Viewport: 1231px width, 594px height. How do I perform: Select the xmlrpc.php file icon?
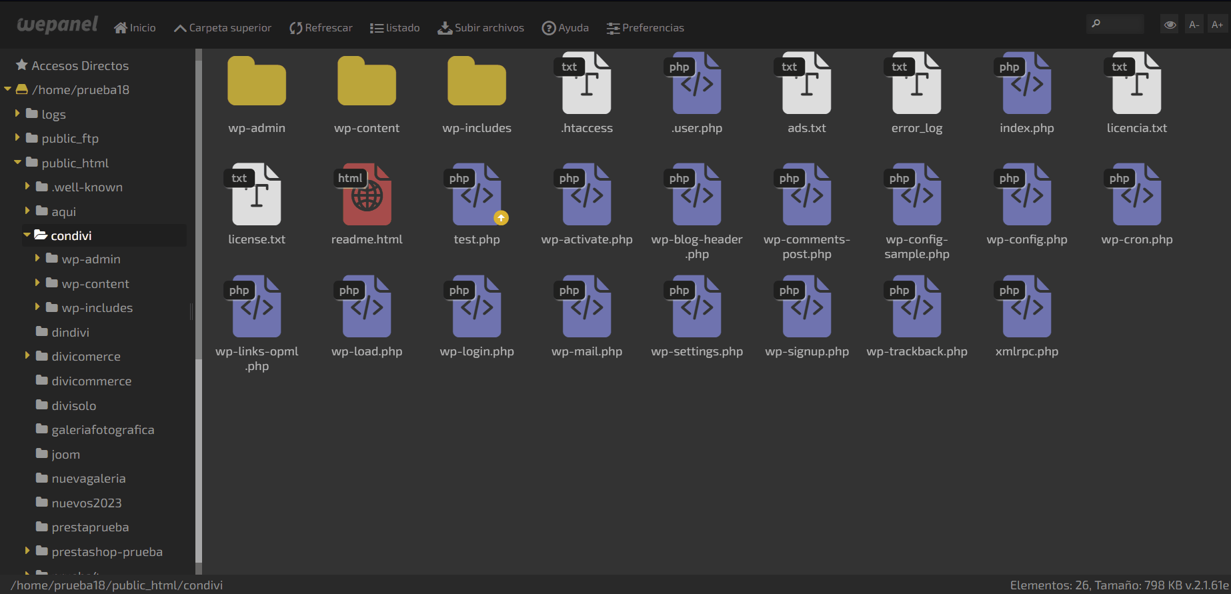click(x=1026, y=307)
